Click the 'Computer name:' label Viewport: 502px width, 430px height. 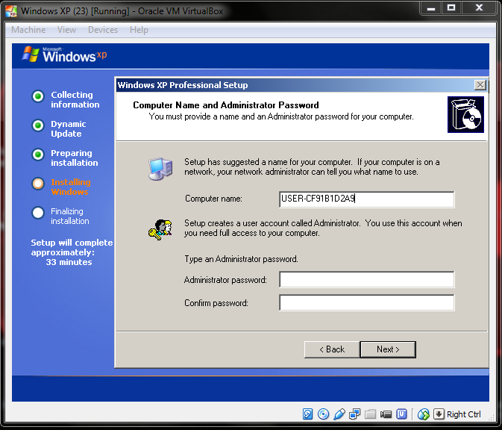[213, 199]
